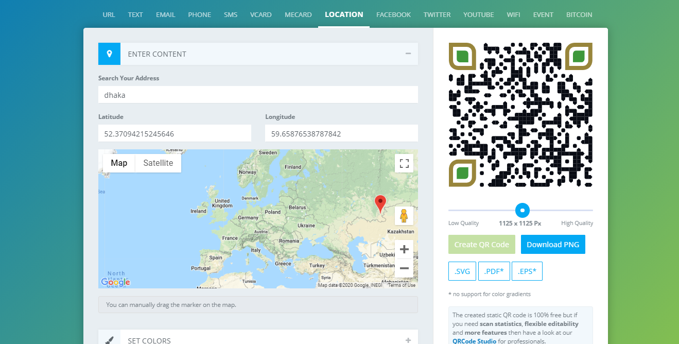Select the LOCATION tab

(x=344, y=14)
